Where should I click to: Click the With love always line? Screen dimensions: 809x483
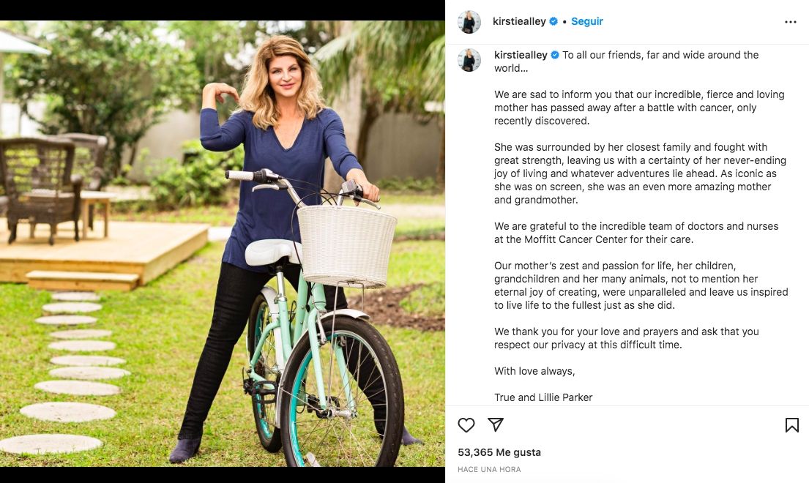coord(534,370)
